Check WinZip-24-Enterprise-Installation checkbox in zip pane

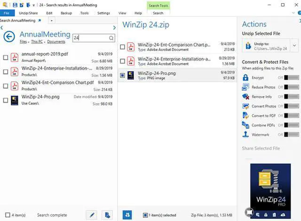122,61
